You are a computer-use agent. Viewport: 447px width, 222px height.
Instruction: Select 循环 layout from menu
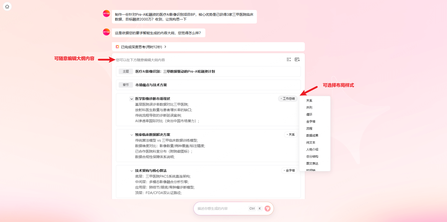click(309, 115)
